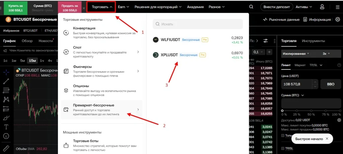Click the BBO button
The width and height of the screenshot is (343, 154).
[x=331, y=84]
